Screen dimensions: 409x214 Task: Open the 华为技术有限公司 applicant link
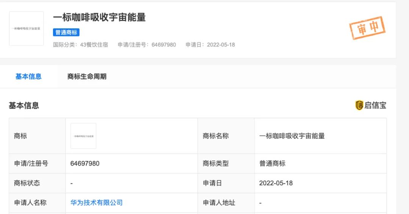(97, 203)
